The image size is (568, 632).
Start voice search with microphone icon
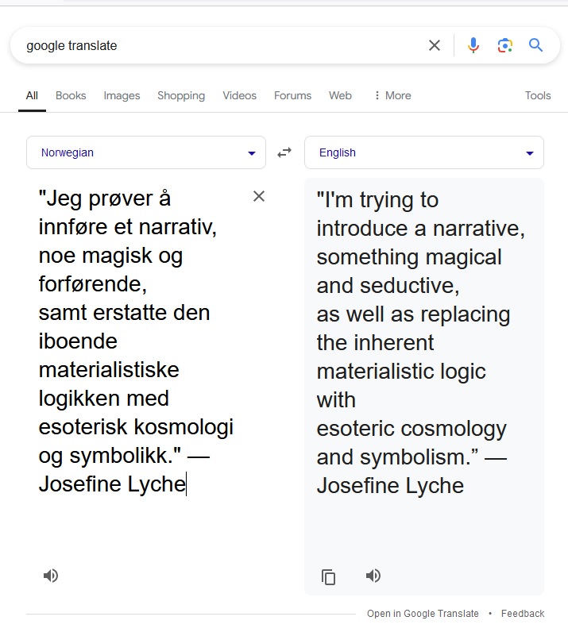[x=473, y=45]
